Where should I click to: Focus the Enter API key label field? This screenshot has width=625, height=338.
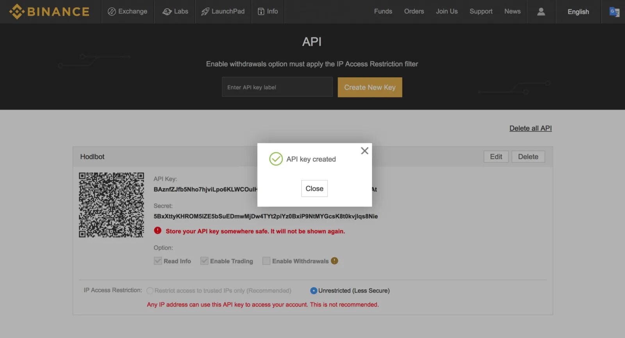pyautogui.click(x=277, y=87)
